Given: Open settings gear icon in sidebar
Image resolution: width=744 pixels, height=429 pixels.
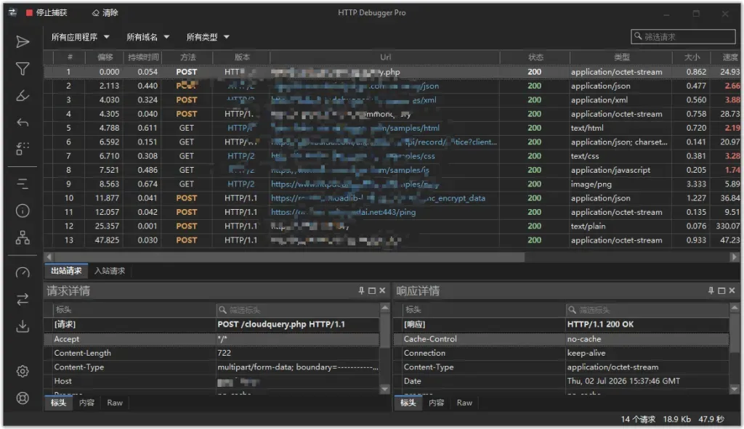Looking at the screenshot, I should tap(23, 371).
